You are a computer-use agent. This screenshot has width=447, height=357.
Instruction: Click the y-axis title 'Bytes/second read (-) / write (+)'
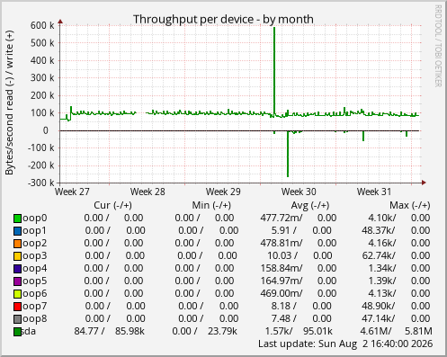[9, 103]
